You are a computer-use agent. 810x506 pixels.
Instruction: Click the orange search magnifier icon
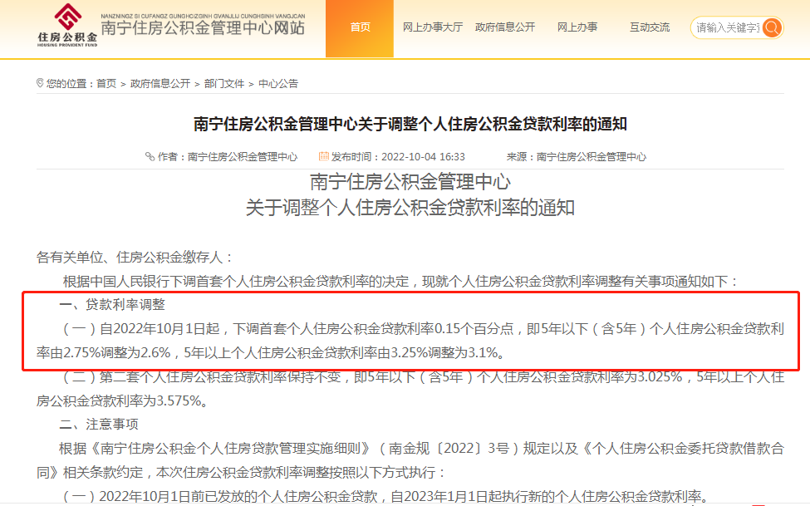click(x=772, y=27)
